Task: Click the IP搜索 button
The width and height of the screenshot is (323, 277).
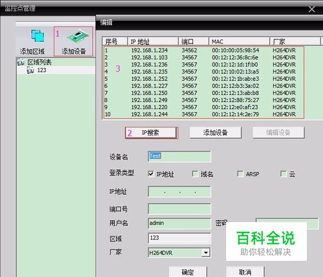Action: tap(151, 132)
